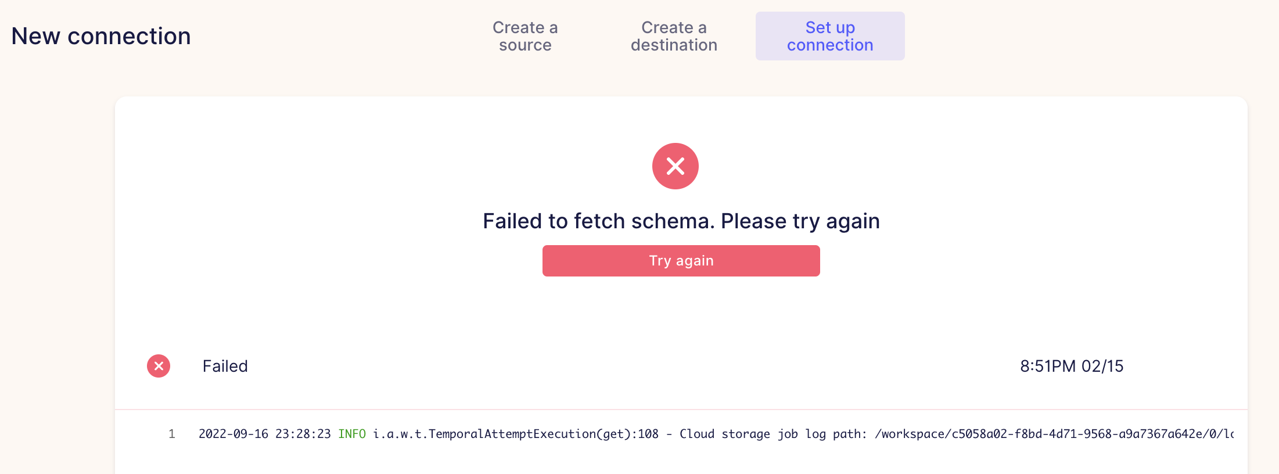This screenshot has height=474, width=1279.
Task: Click the circular error indicator above the message
Action: click(x=675, y=166)
